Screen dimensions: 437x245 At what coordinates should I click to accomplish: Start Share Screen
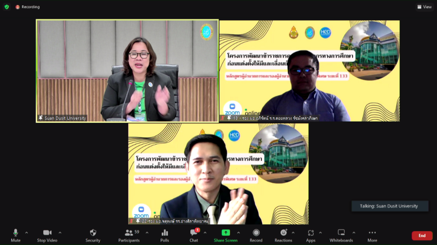pos(225,235)
